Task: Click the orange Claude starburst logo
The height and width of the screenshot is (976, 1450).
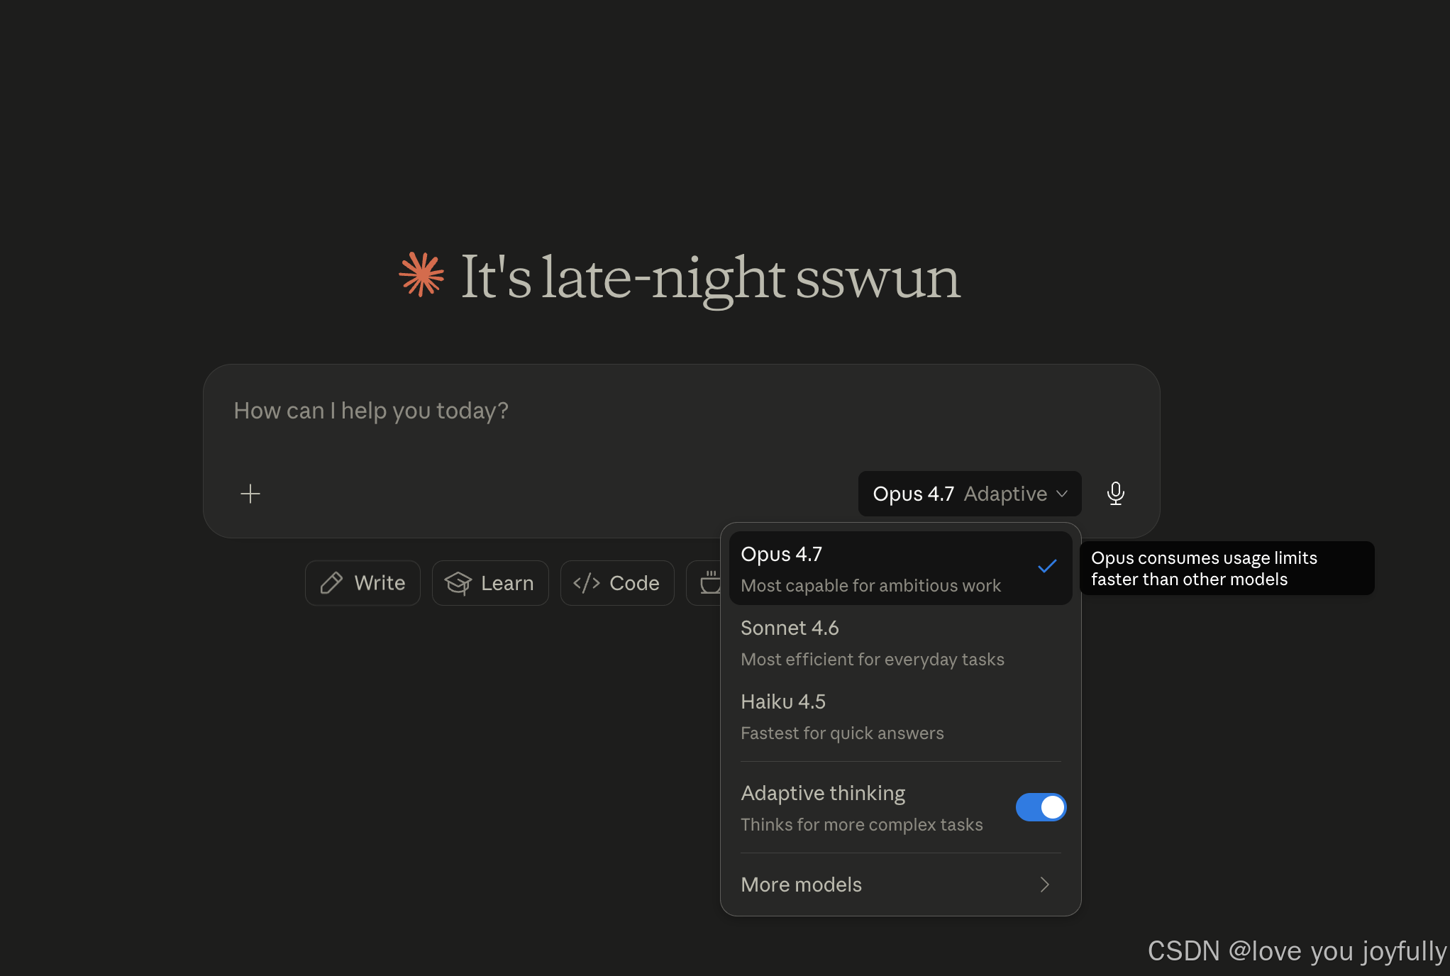Action: pos(422,274)
